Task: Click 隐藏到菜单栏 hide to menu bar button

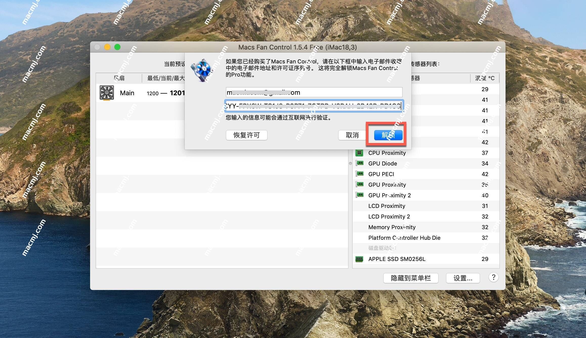Action: (x=411, y=278)
